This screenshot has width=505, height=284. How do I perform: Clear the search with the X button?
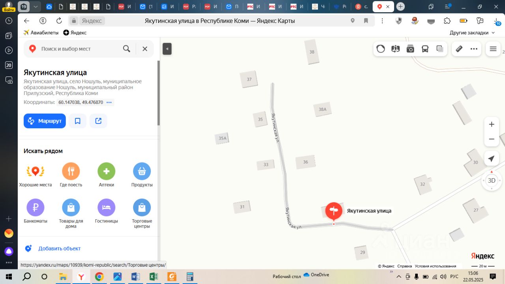(145, 49)
